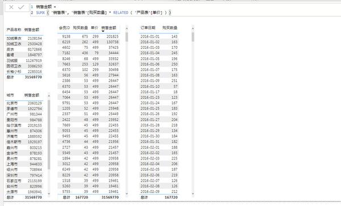
Task: Click the down arrow of the member table scrollbar
Action: [x=127, y=194]
